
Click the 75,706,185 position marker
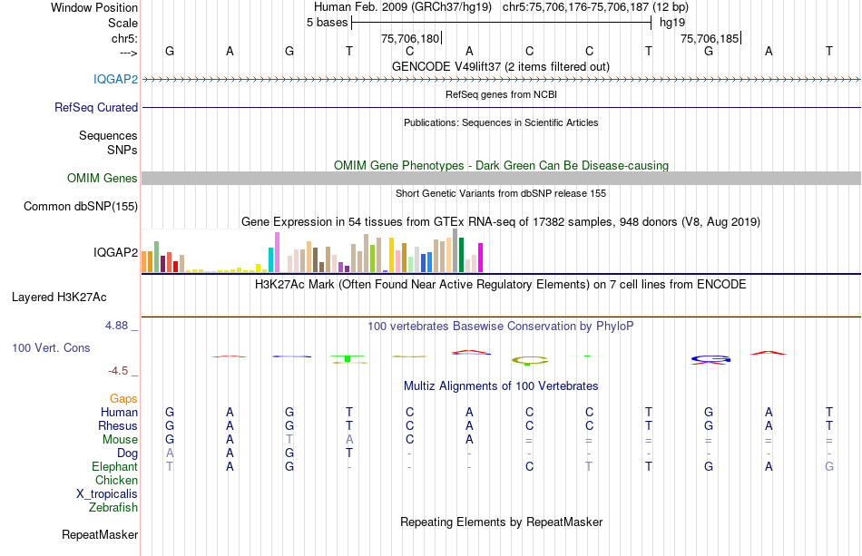tap(710, 38)
